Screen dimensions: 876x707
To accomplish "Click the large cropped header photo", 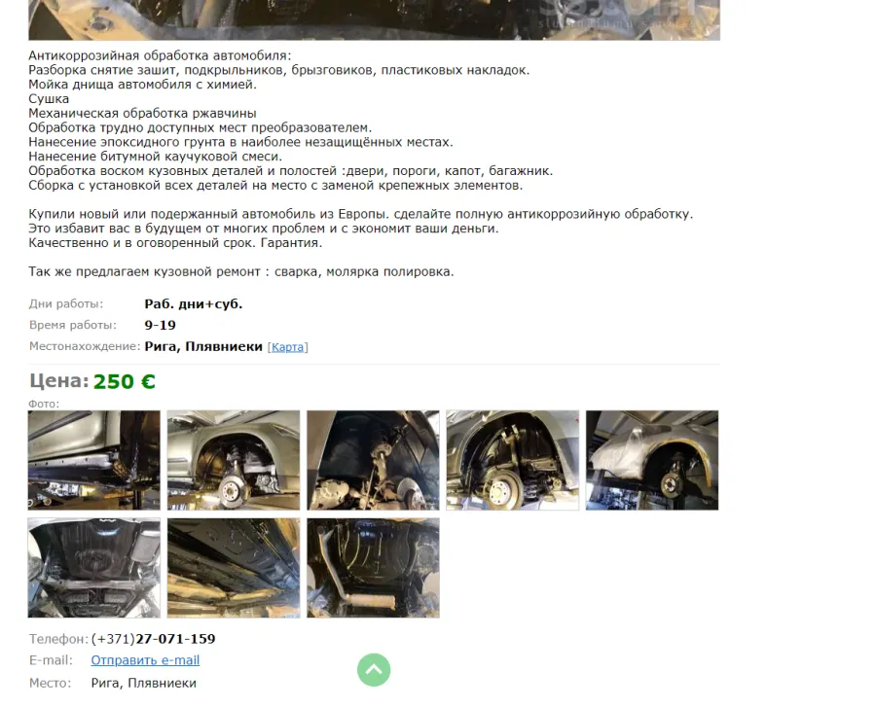I will point(375,20).
